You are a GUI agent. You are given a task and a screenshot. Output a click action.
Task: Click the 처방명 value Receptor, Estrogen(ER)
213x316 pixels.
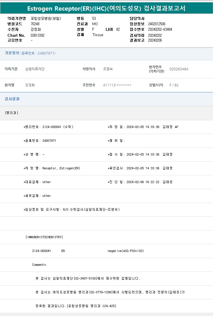click(x=61, y=168)
